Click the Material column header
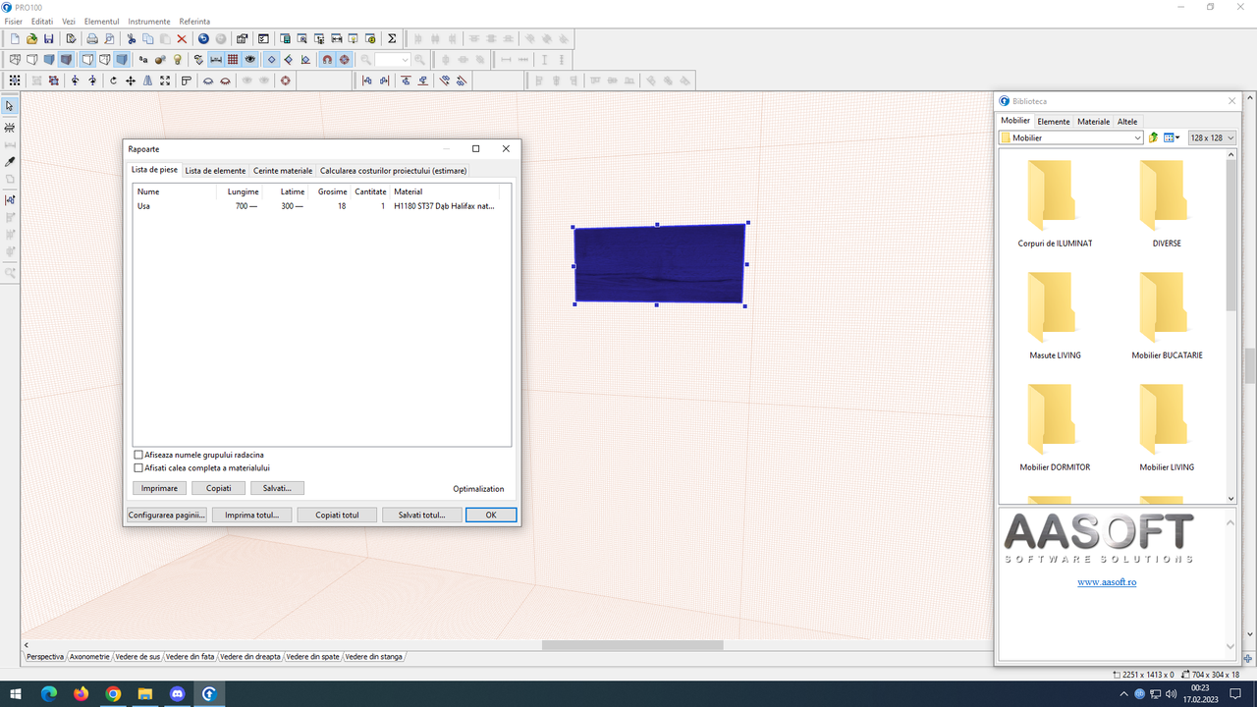 click(444, 191)
